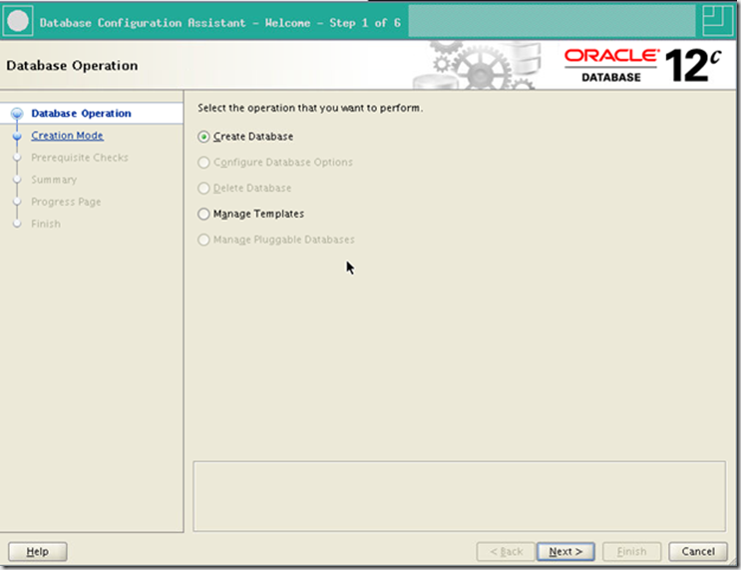Click the instruction text 'Select the operation that you want to perform.'
The width and height of the screenshot is (741, 570).
[310, 108]
